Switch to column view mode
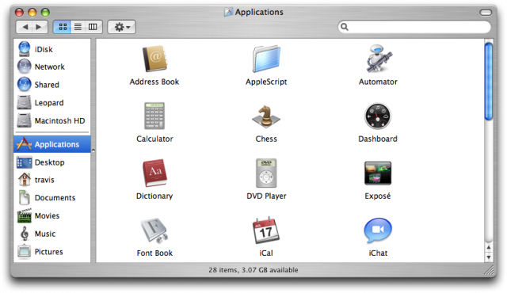The height and width of the screenshot is (293, 507). coord(93,27)
